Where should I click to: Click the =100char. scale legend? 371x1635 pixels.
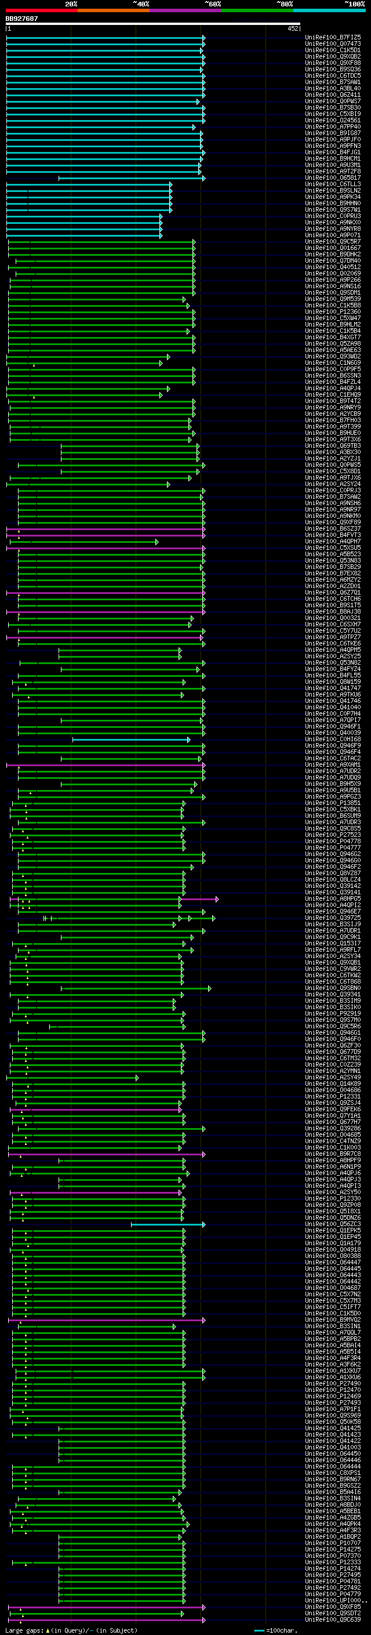pos(276,1630)
